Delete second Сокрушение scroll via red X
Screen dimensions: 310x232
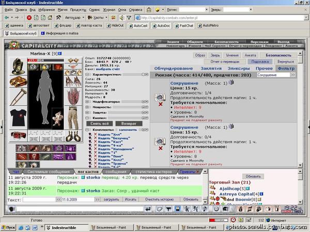pyautogui.click(x=161, y=148)
